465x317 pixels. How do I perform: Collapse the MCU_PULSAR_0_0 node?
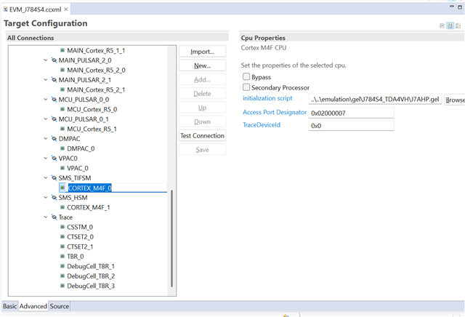pos(45,100)
